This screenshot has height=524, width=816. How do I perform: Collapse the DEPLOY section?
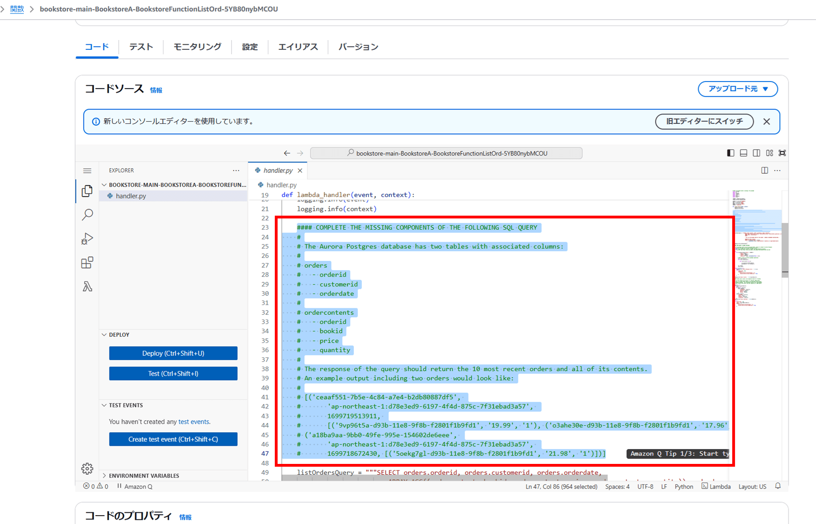click(x=173, y=334)
